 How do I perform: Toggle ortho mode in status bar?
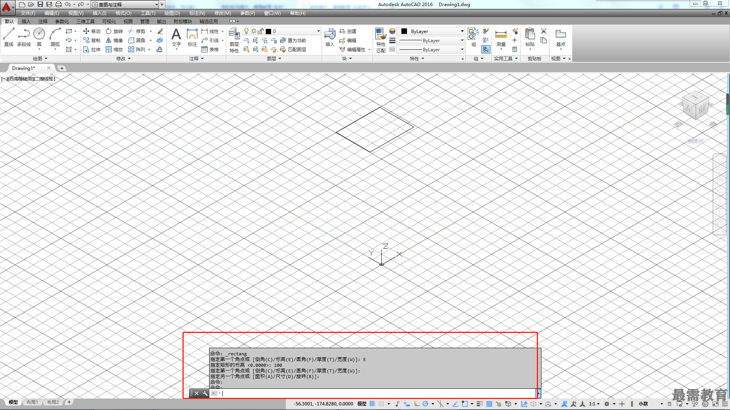pos(417,404)
